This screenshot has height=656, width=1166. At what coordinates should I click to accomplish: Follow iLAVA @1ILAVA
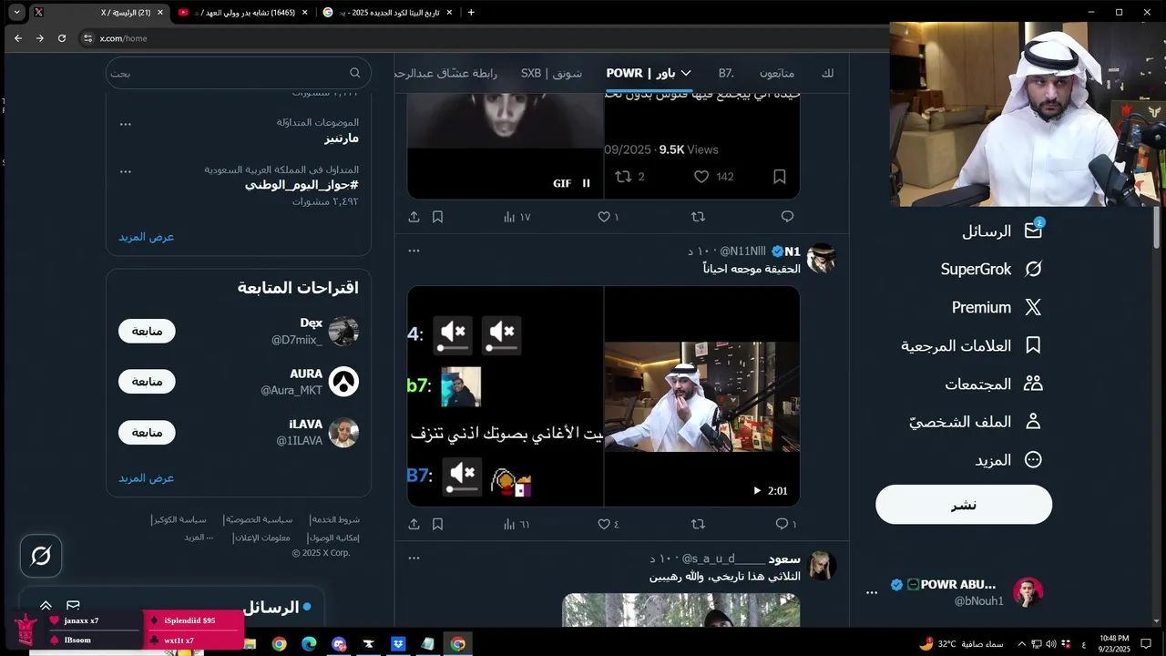[x=147, y=433]
